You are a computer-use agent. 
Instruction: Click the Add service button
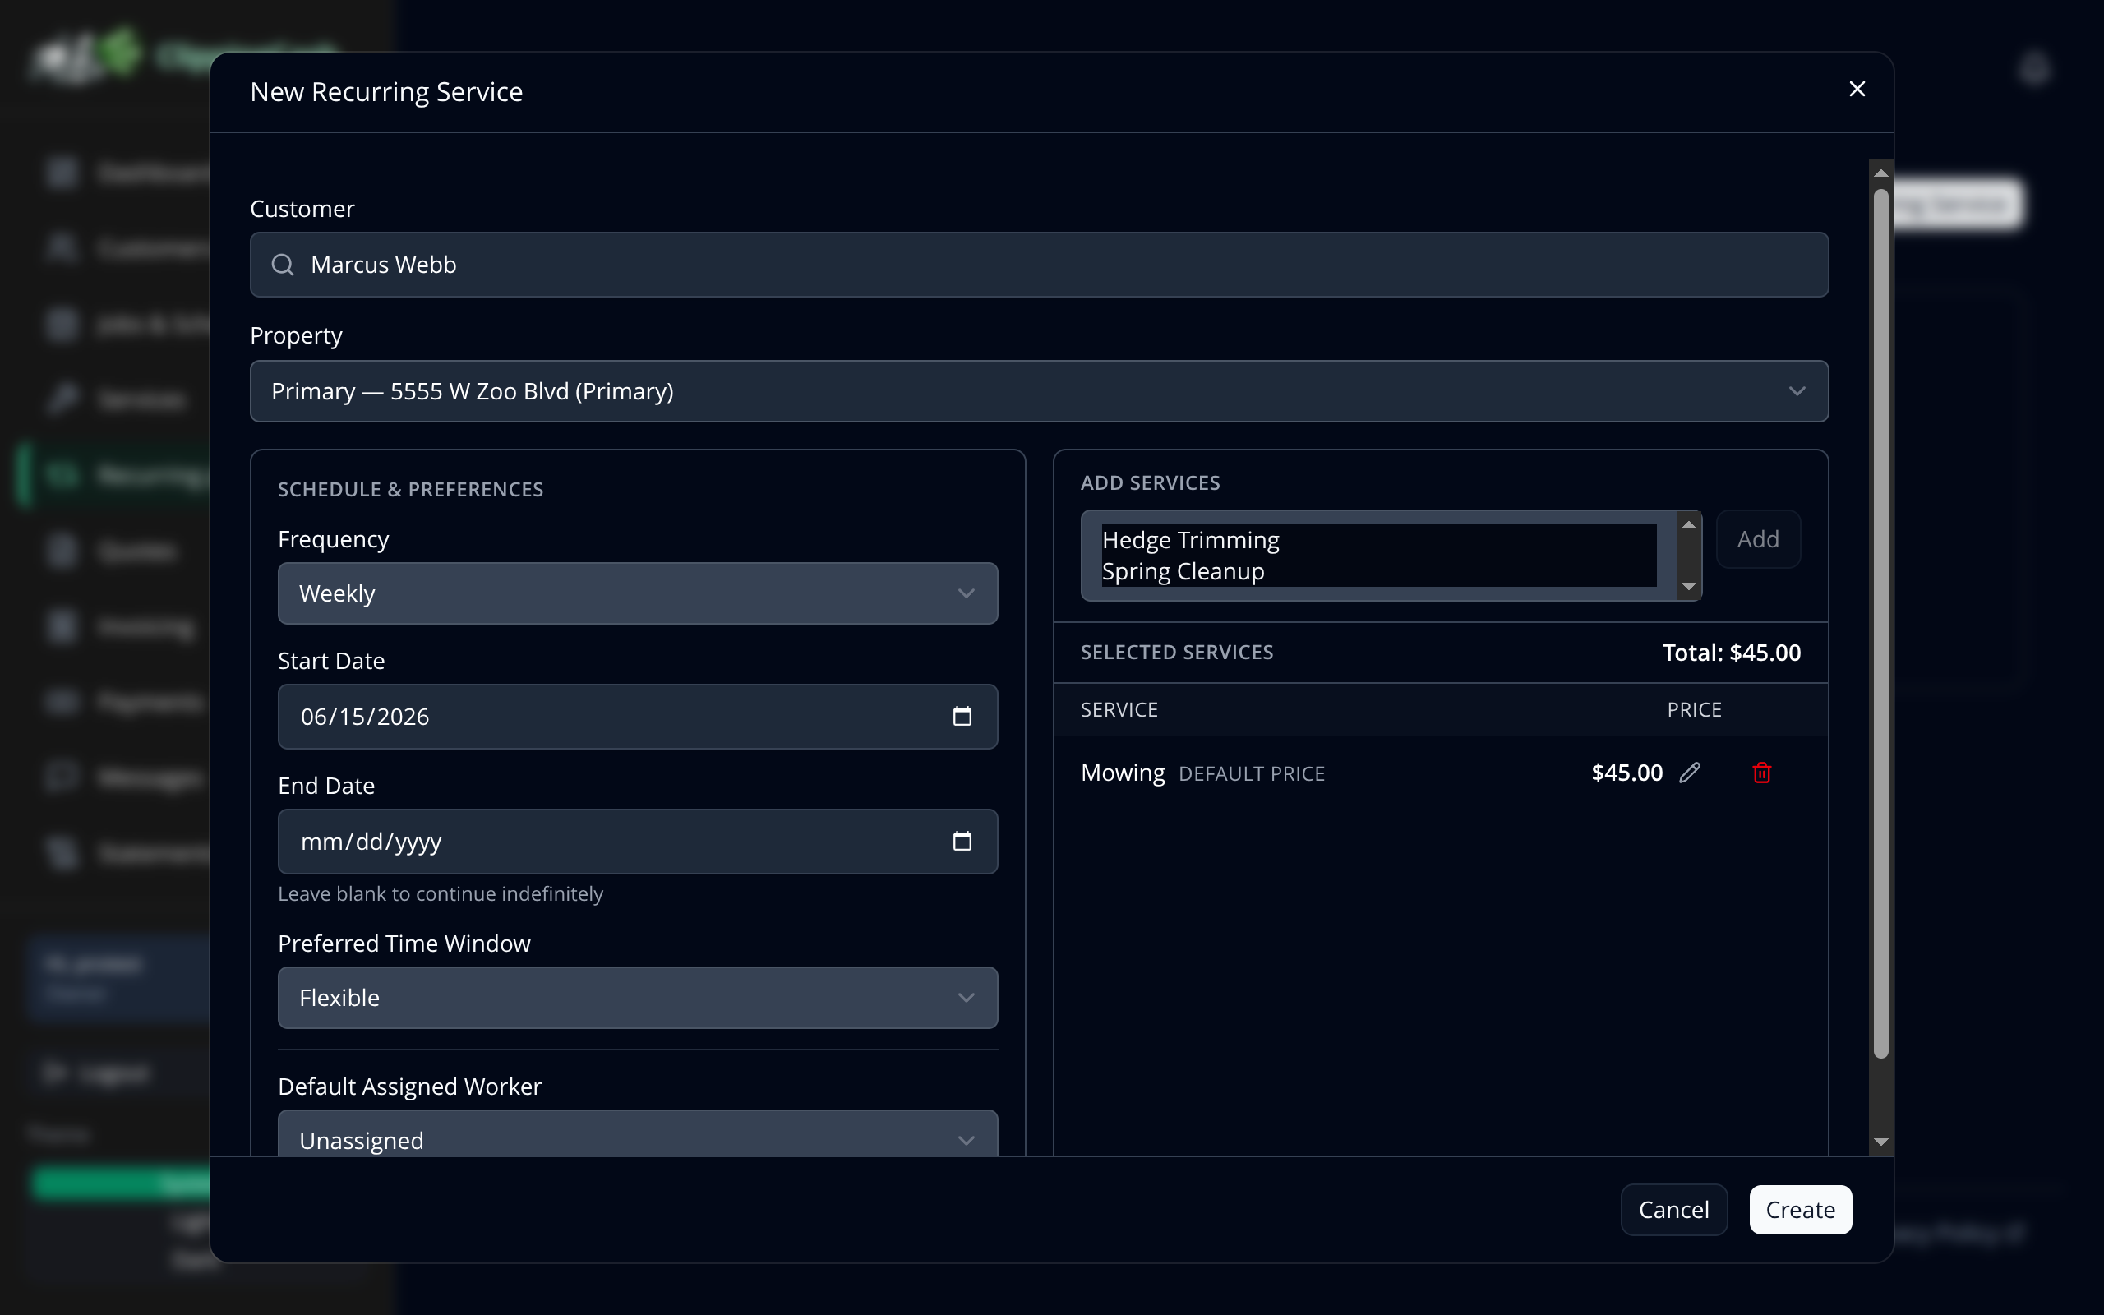click(x=1757, y=539)
